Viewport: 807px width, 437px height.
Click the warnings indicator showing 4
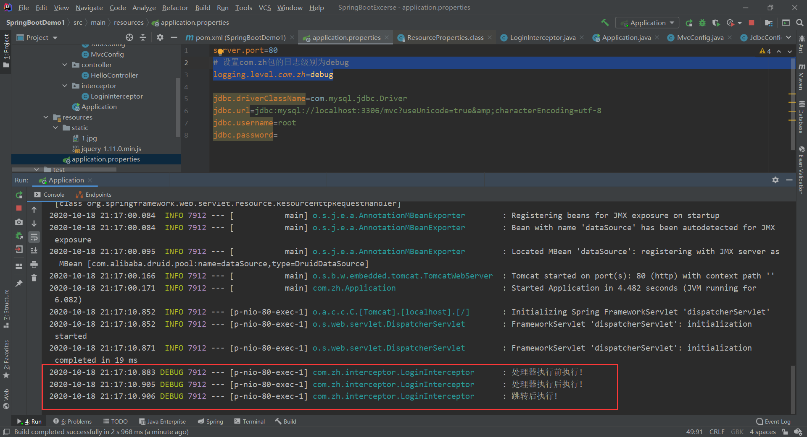click(765, 51)
